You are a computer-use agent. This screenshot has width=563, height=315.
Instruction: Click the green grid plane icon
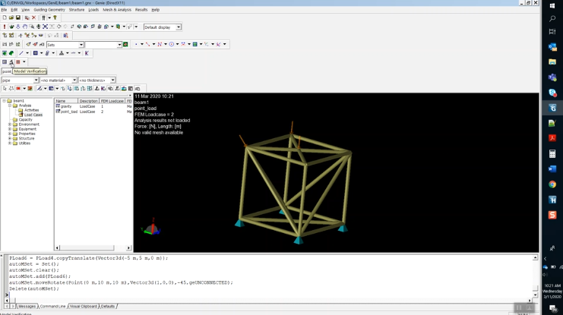click(195, 44)
